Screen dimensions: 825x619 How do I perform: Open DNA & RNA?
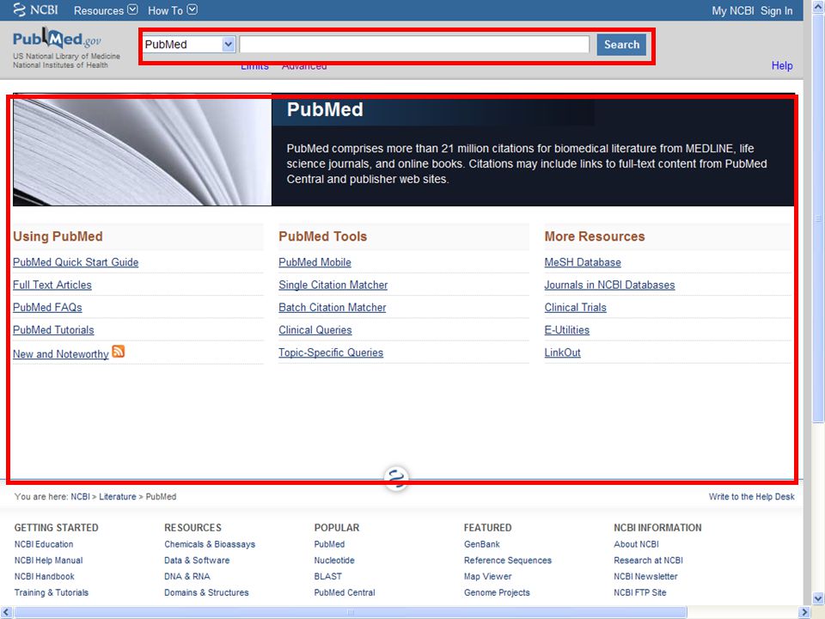click(186, 577)
